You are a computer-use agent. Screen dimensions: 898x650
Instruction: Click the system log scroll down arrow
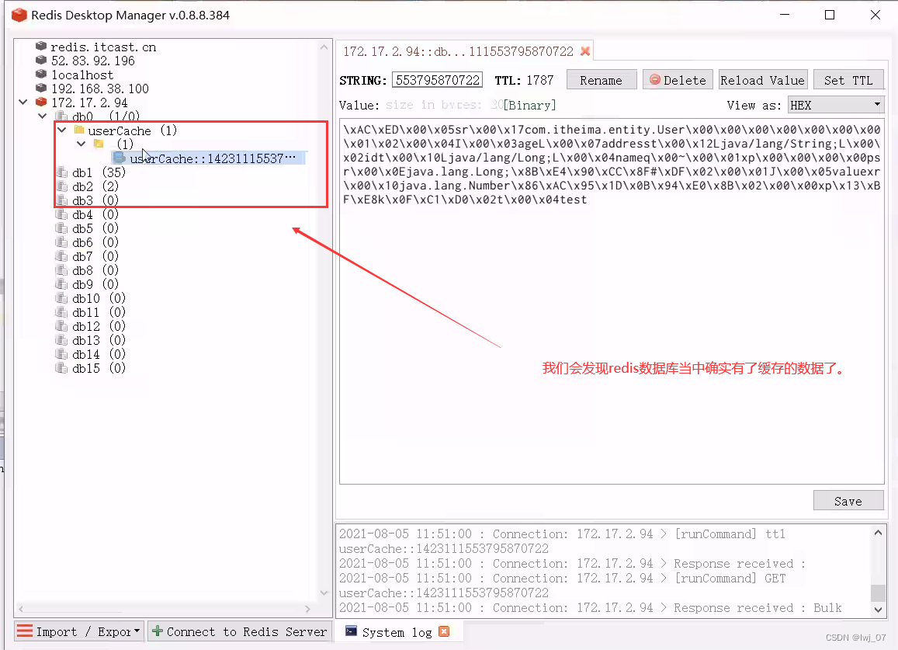click(x=877, y=610)
